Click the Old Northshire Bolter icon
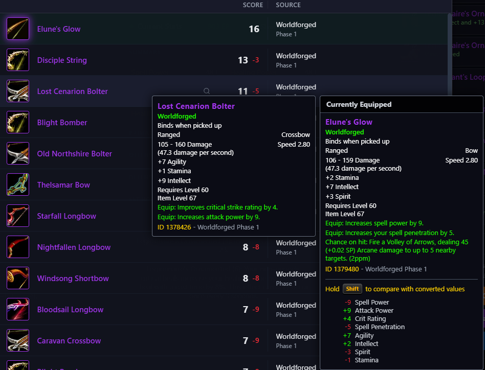 (18, 153)
